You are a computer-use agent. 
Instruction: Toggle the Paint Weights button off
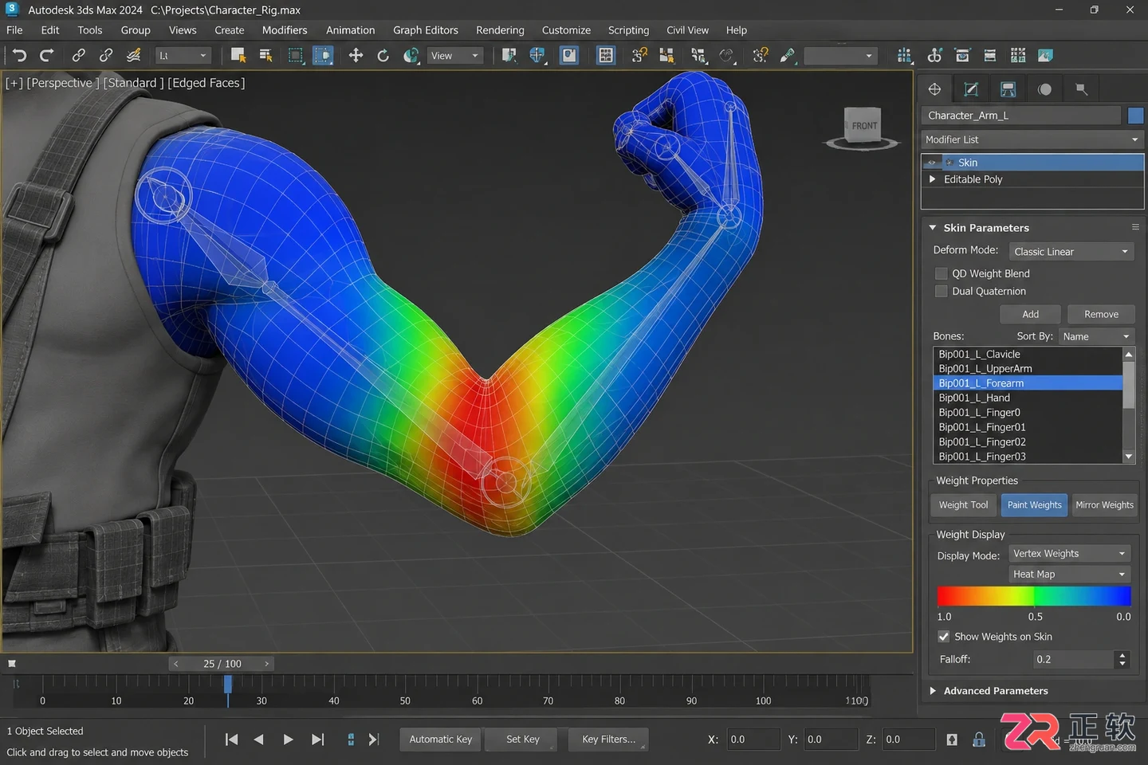[x=1034, y=505]
